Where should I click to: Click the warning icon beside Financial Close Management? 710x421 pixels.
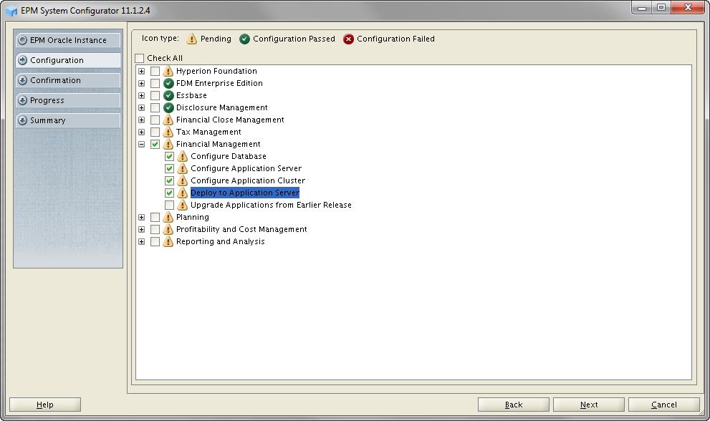point(168,120)
